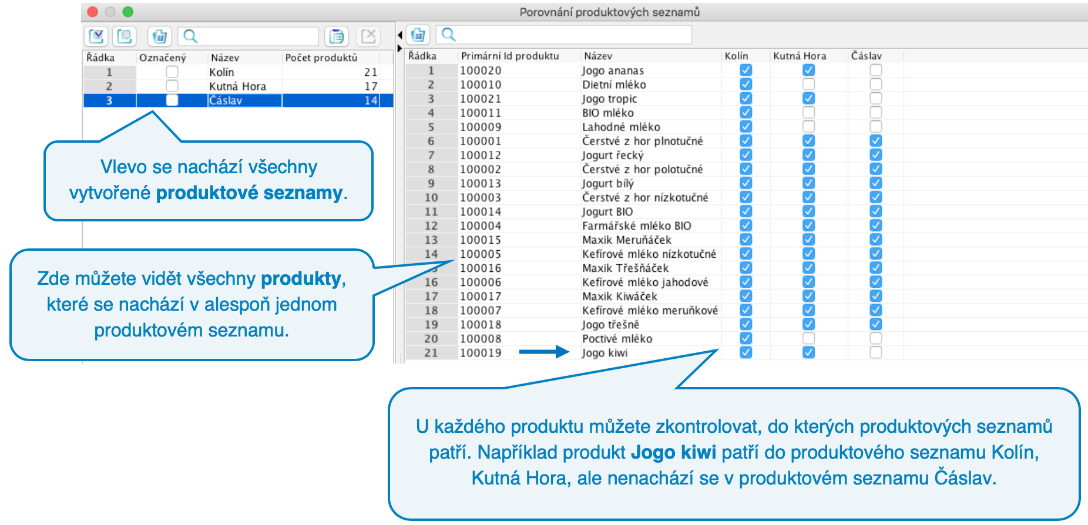The height and width of the screenshot is (525, 1088).
Task: Click product ID 100009
Action: [481, 127]
